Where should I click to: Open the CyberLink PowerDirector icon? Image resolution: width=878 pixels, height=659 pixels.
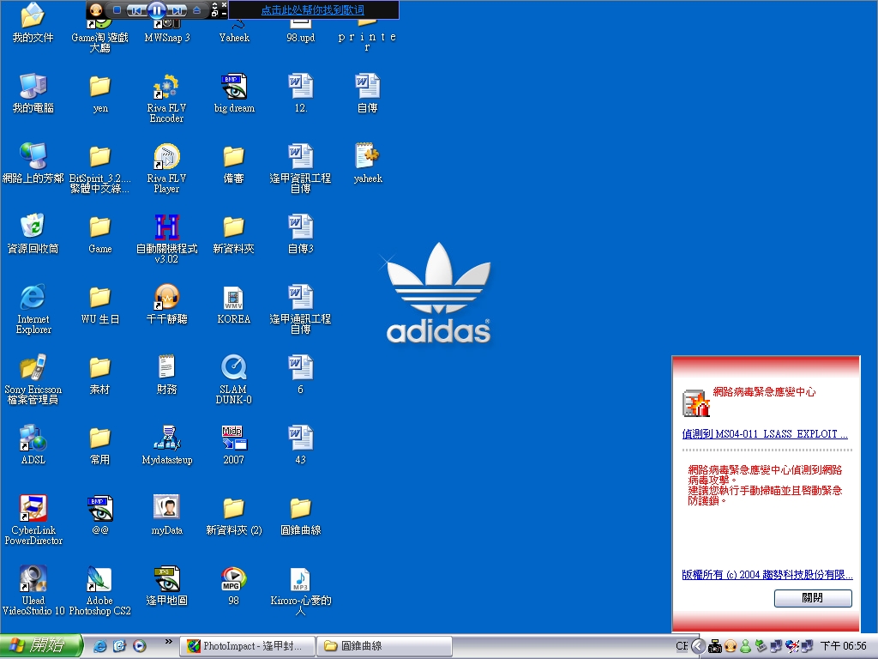[x=33, y=509]
